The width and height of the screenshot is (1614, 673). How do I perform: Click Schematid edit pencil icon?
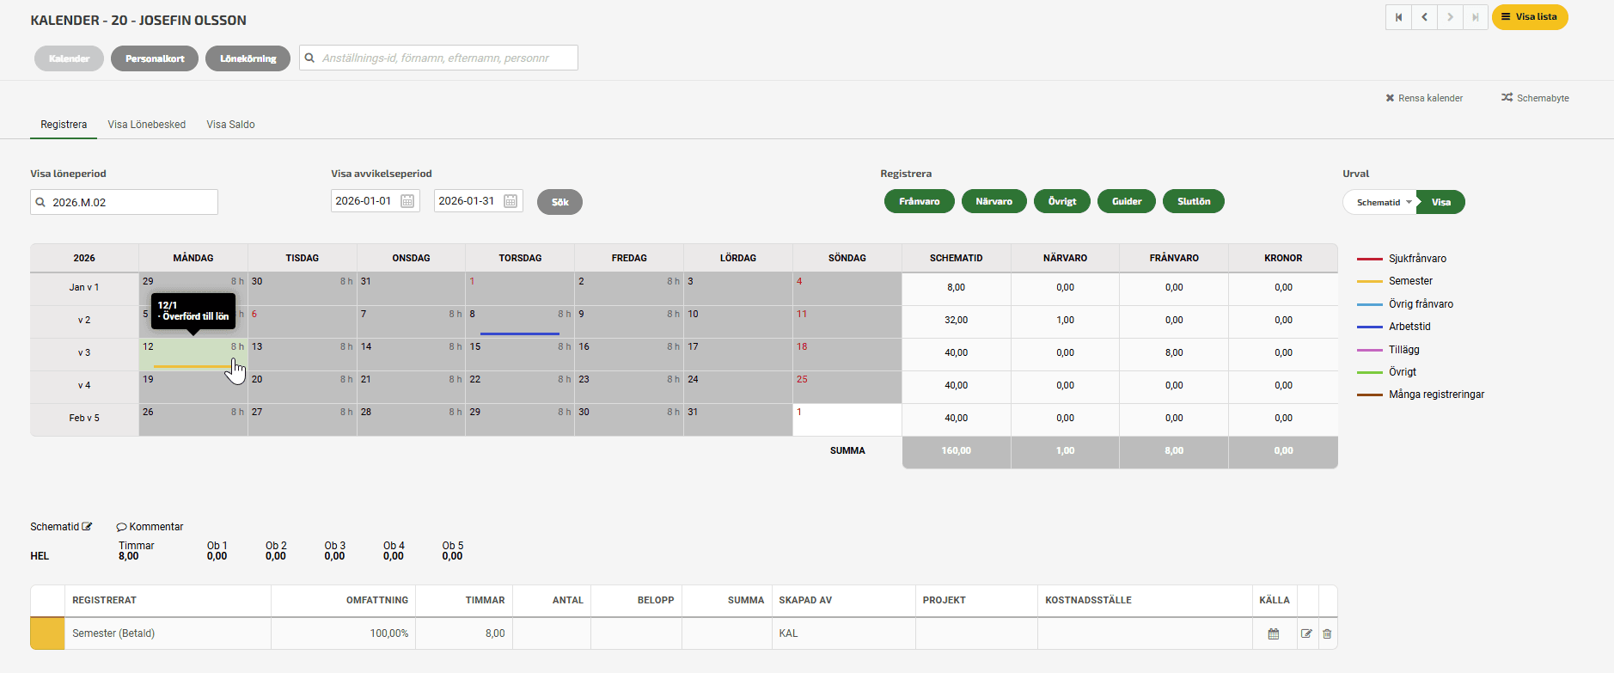pyautogui.click(x=87, y=527)
